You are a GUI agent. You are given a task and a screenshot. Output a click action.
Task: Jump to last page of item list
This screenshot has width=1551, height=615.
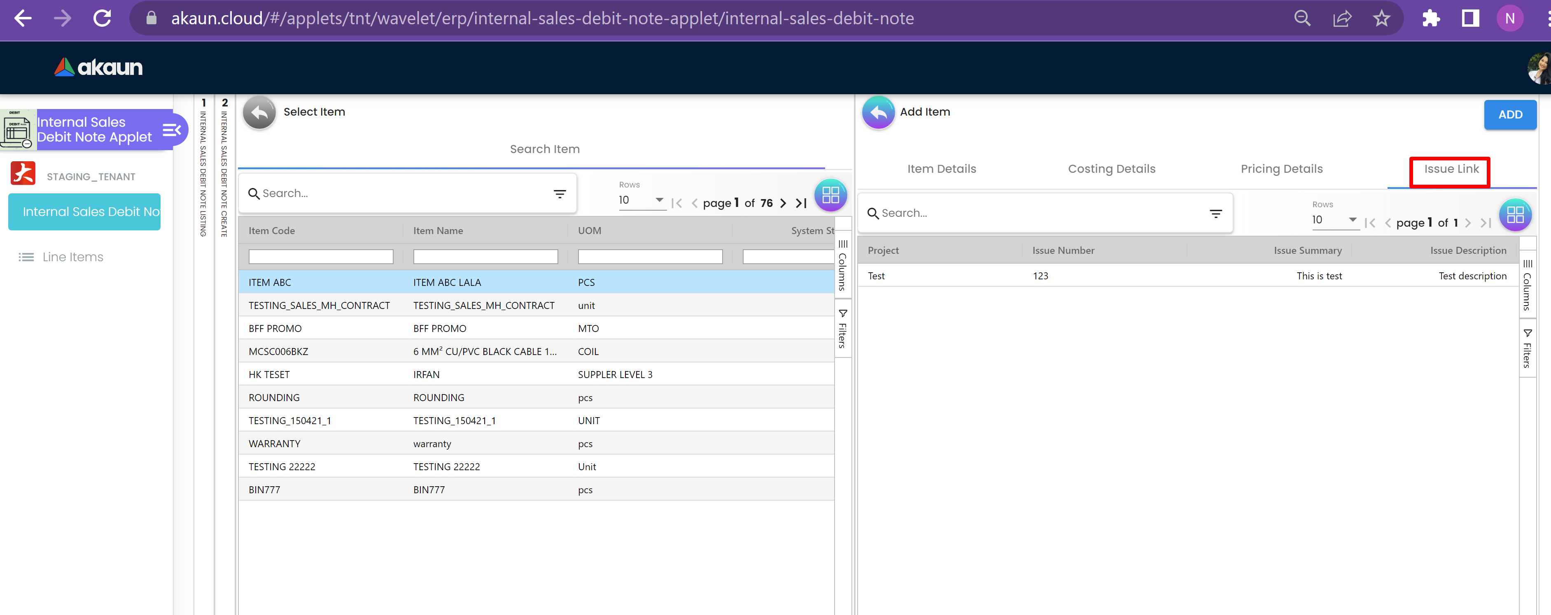click(801, 203)
